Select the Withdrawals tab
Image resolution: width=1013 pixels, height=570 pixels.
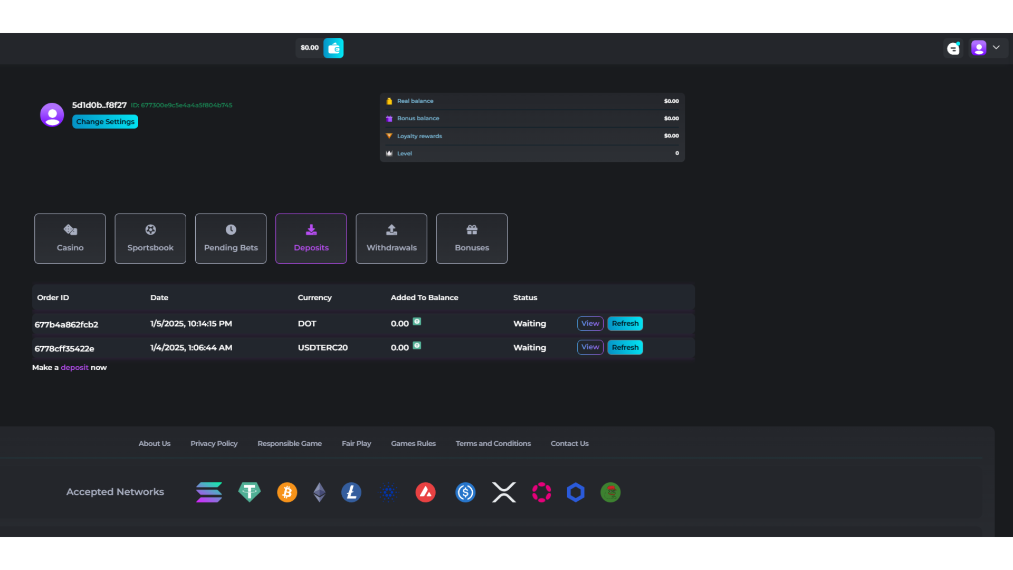pos(391,239)
